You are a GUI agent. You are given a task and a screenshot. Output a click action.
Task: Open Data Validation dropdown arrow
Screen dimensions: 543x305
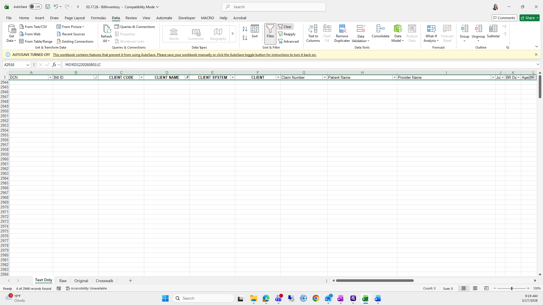(x=368, y=41)
